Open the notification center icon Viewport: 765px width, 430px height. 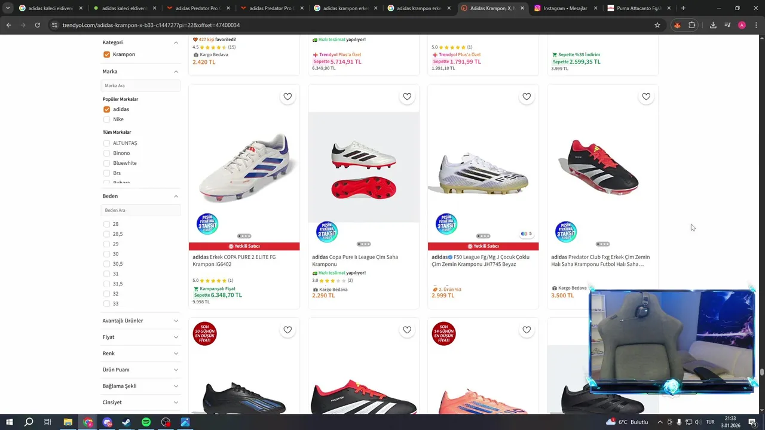(x=752, y=422)
